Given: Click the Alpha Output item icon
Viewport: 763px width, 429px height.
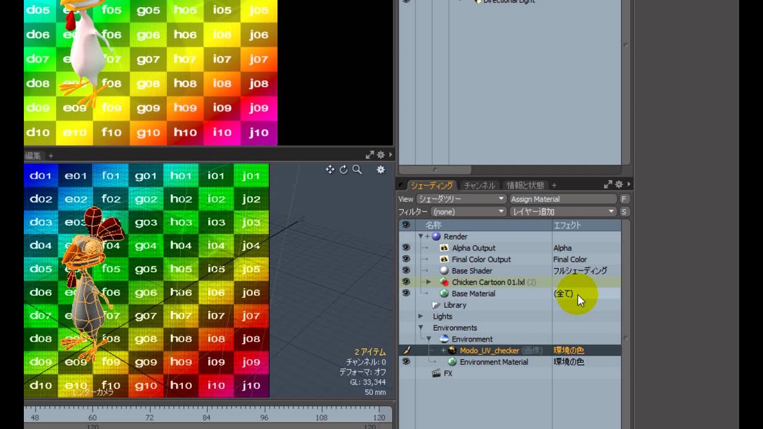Looking at the screenshot, I should point(444,248).
